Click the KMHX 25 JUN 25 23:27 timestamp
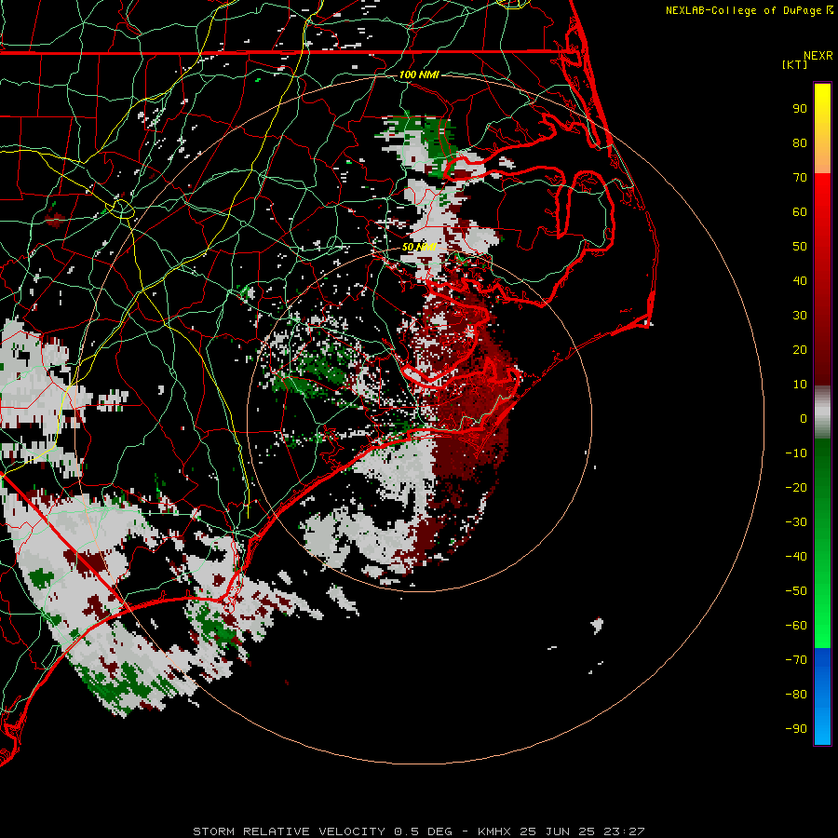This screenshot has width=838, height=838. (561, 831)
